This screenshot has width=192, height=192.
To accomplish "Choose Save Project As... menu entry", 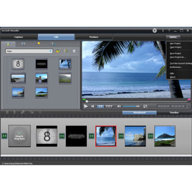I will 178,57.
